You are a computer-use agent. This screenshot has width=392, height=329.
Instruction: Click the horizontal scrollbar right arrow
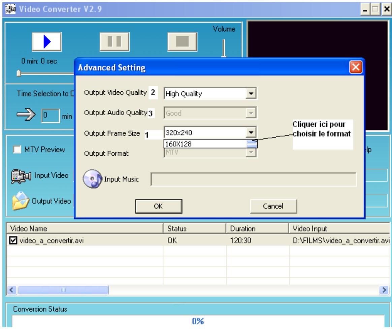tap(384, 290)
